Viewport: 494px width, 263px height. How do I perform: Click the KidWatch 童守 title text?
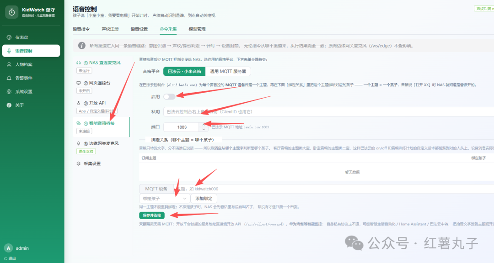(38, 10)
